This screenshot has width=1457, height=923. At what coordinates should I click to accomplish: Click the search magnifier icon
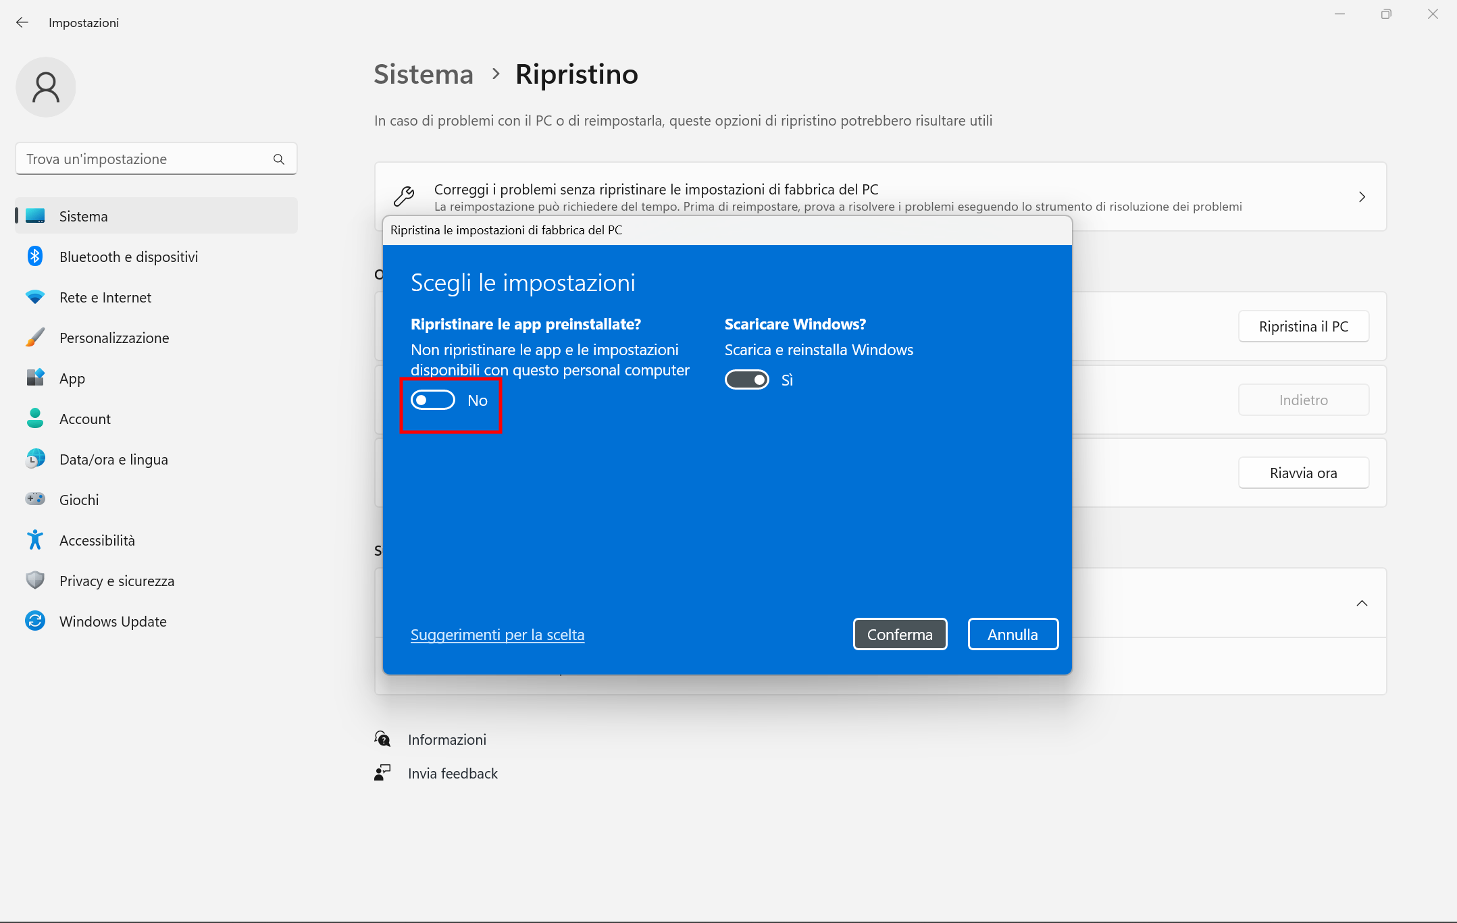pyautogui.click(x=278, y=159)
